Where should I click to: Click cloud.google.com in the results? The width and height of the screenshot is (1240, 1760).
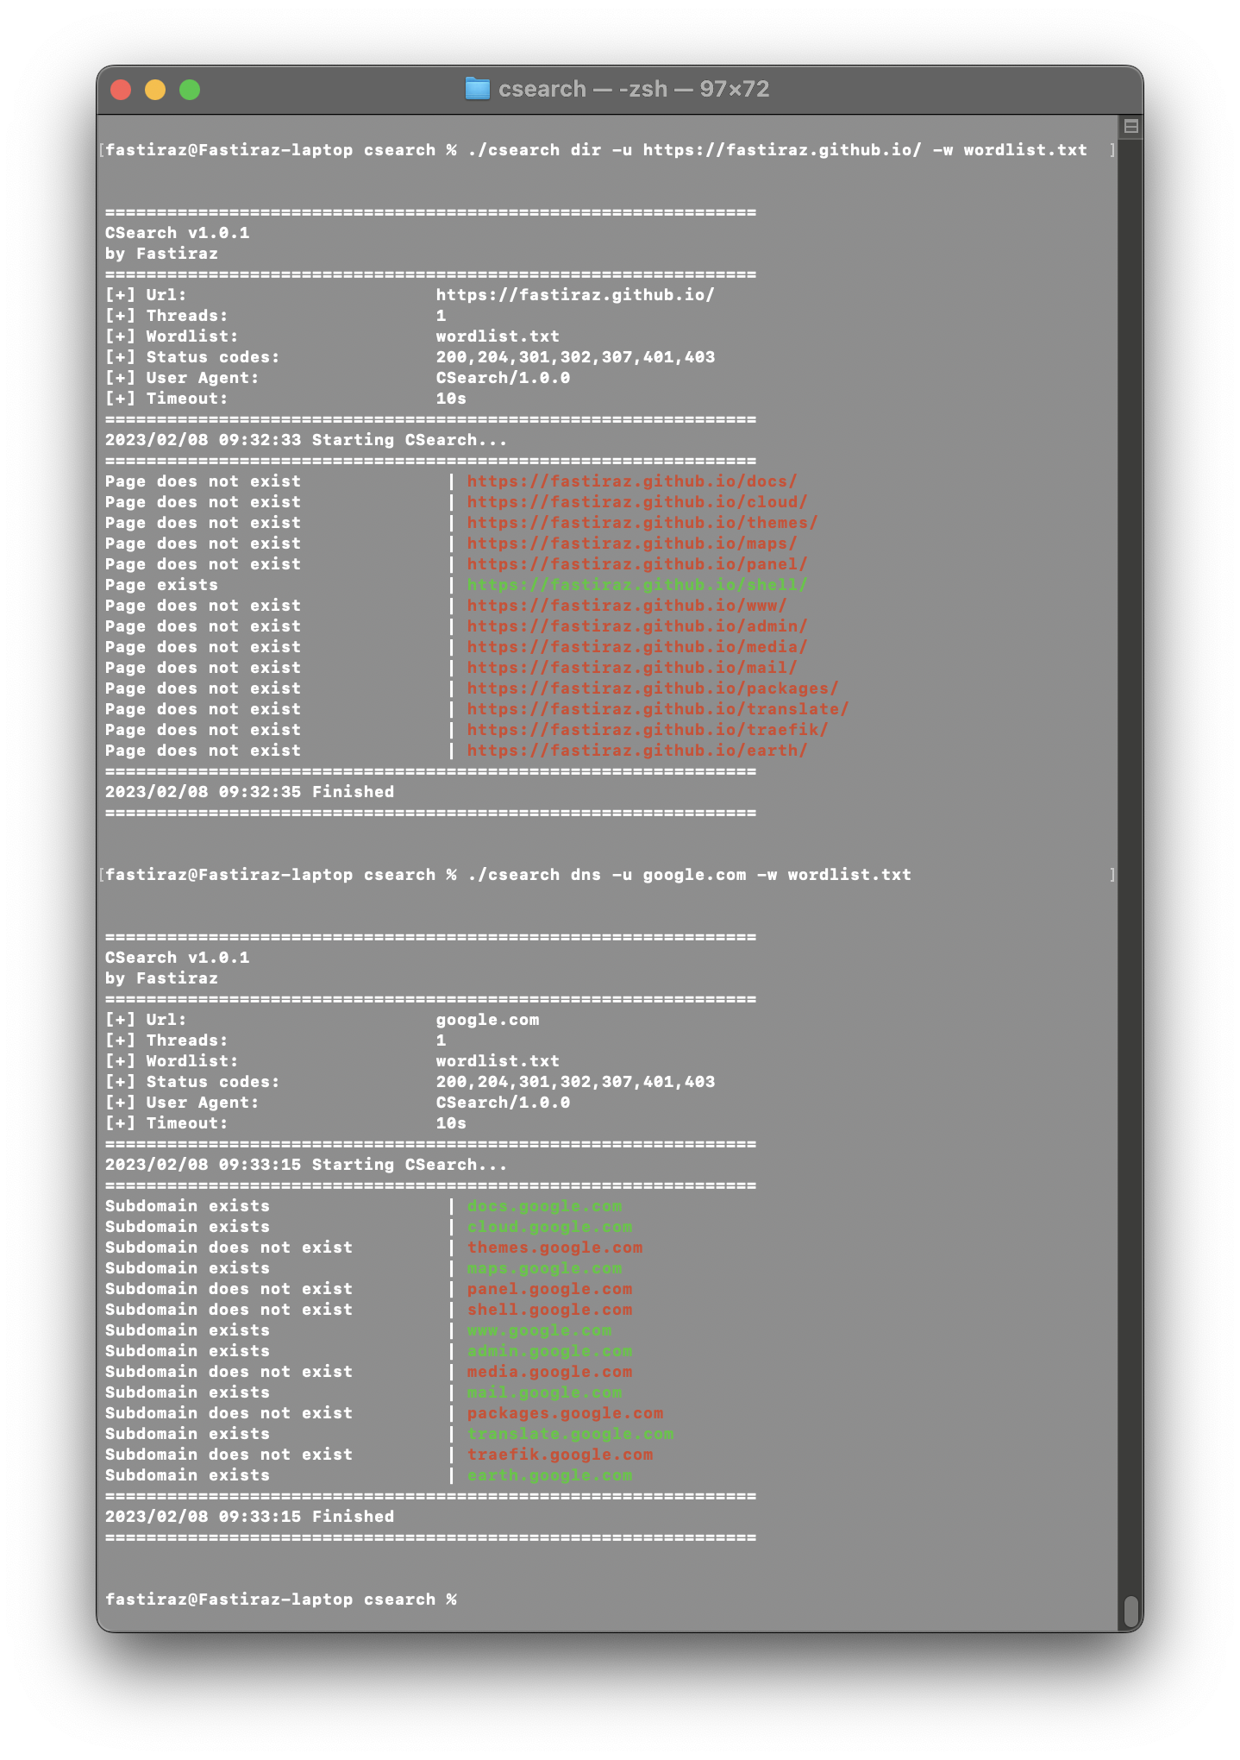point(549,1227)
